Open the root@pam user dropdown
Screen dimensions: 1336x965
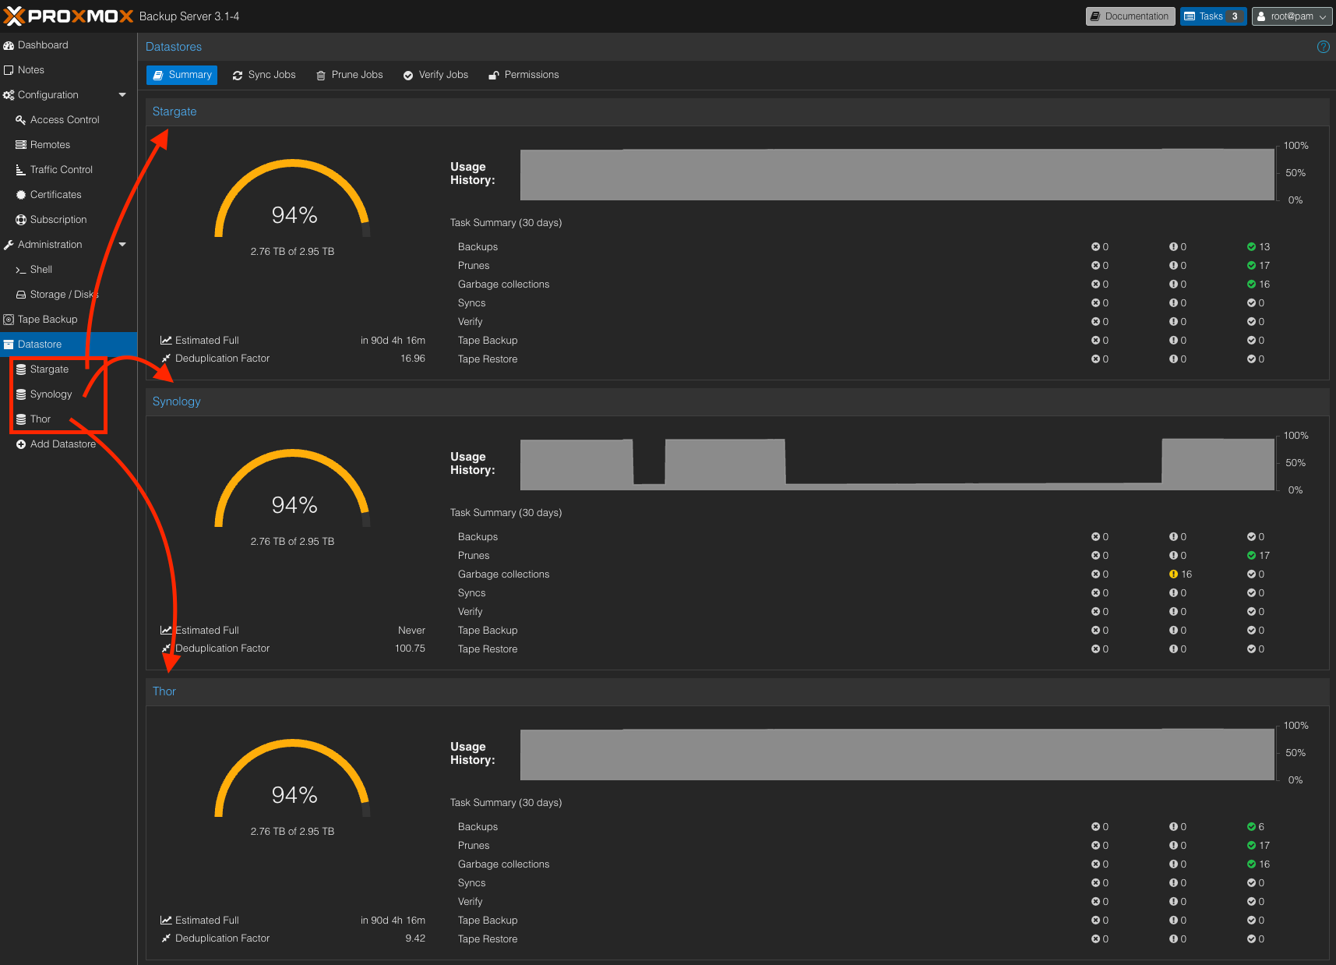click(1291, 16)
